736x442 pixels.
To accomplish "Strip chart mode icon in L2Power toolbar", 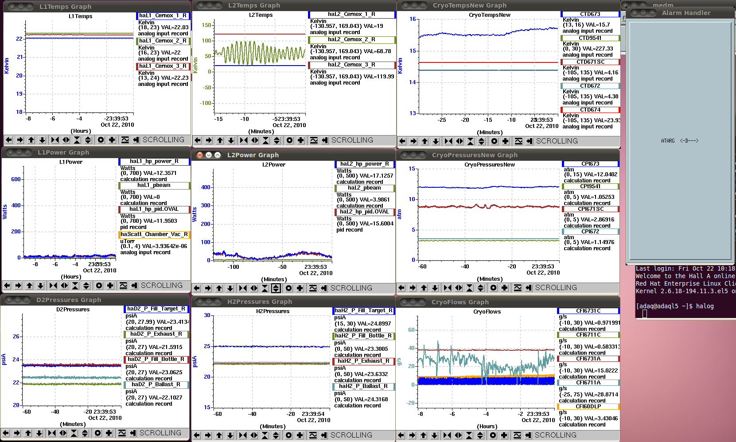I will (313, 288).
